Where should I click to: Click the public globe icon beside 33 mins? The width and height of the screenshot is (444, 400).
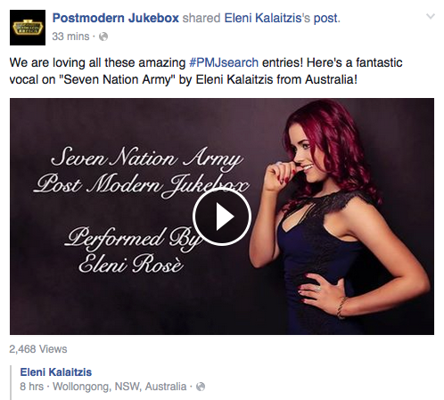(103, 37)
